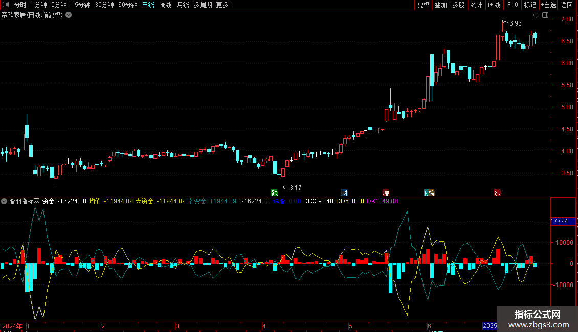Click the highlighted 2025 date label

(490, 326)
